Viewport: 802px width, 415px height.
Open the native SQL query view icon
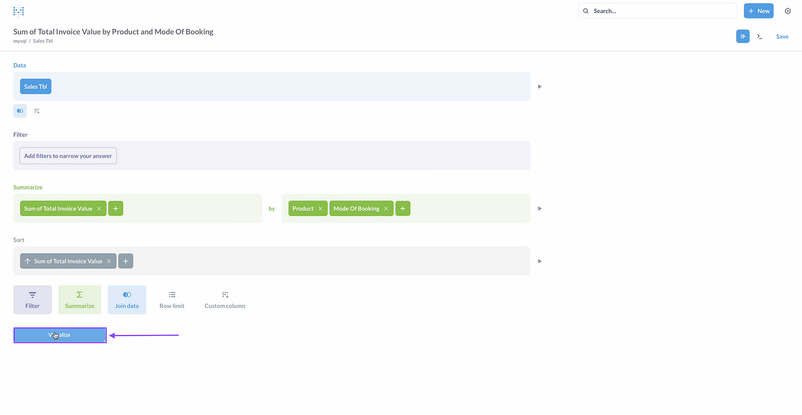click(759, 37)
